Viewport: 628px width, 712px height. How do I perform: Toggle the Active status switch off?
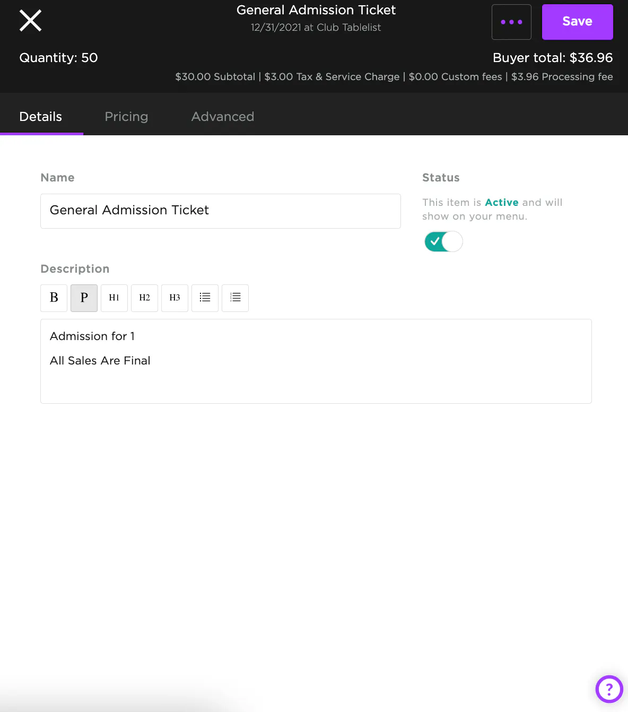443,241
